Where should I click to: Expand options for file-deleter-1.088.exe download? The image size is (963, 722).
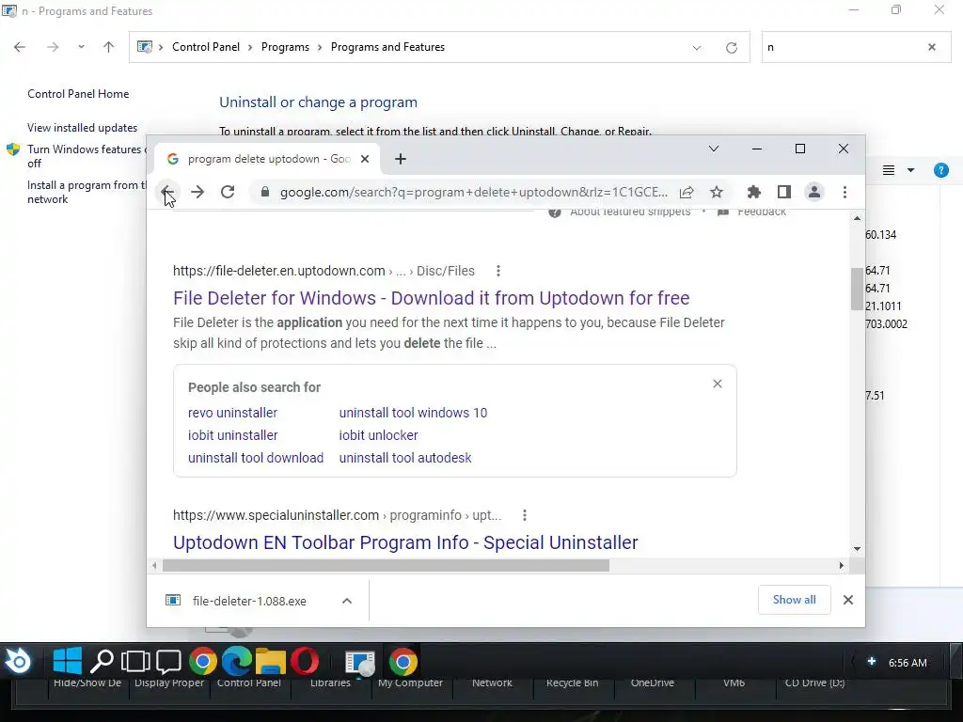(347, 601)
